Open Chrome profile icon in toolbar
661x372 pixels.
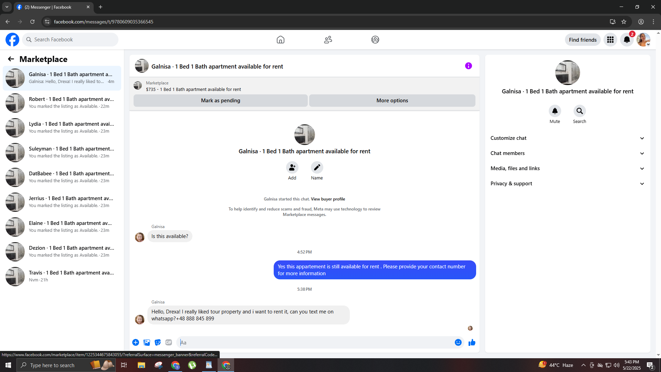(x=641, y=22)
